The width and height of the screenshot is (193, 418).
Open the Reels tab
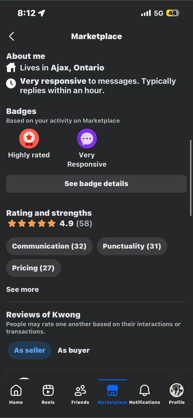(x=48, y=394)
